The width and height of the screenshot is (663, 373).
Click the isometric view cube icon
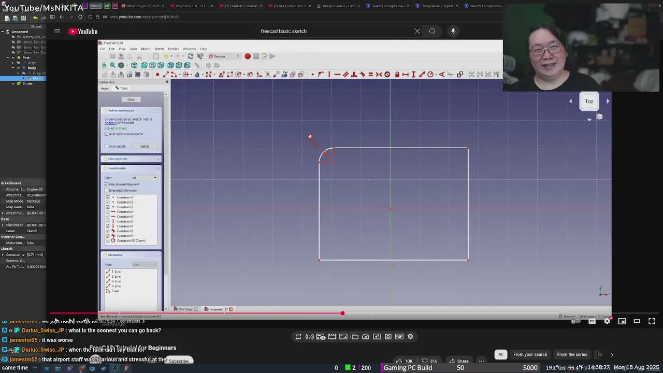point(134,65)
